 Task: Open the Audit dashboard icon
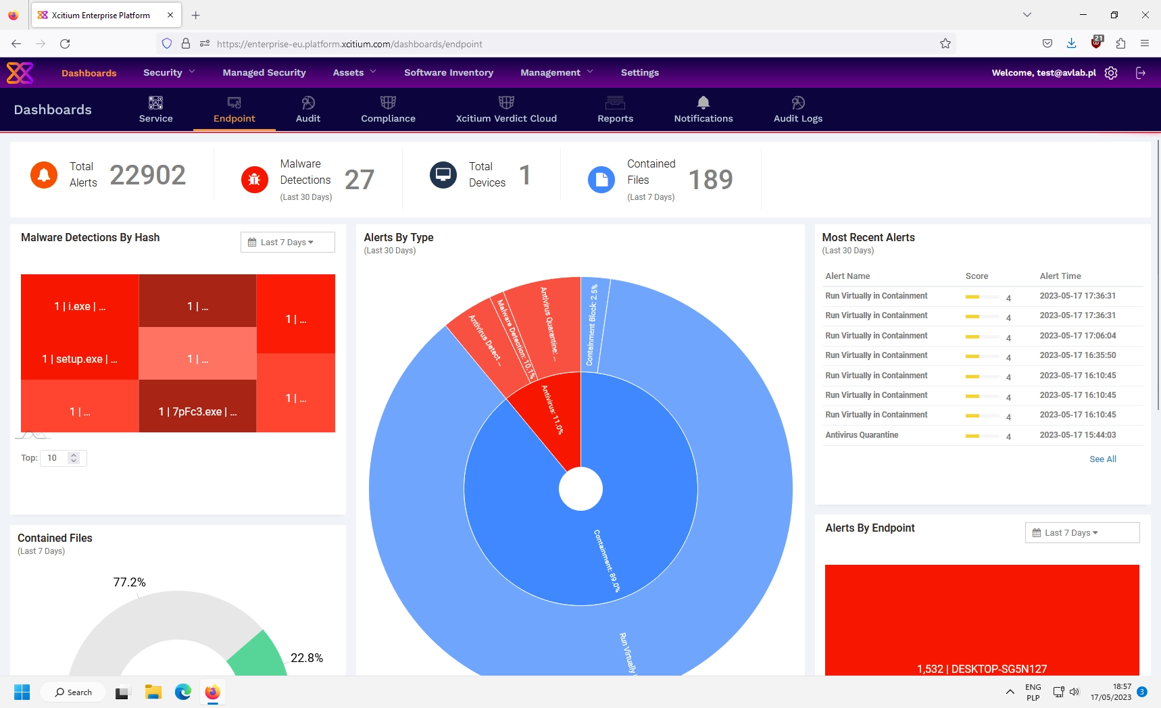(308, 103)
